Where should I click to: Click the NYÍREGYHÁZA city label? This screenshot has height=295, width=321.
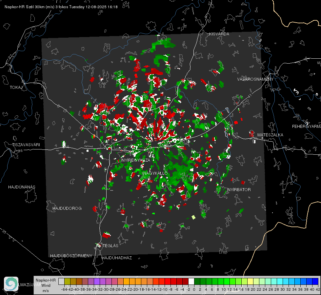[x=136, y=160]
